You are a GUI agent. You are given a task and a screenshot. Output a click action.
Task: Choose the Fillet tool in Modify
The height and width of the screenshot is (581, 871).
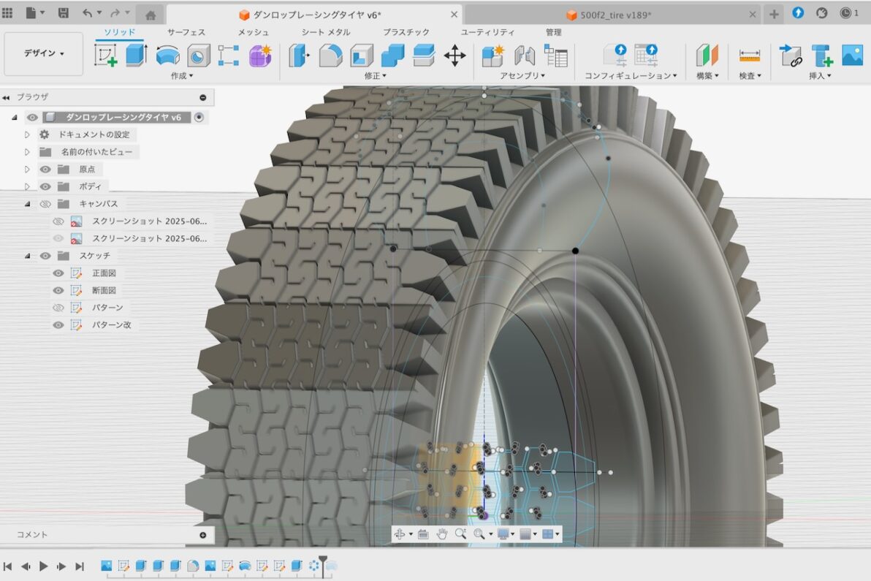pyautogui.click(x=330, y=56)
